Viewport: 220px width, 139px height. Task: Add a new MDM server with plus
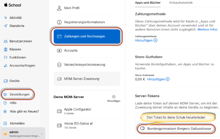point(113,97)
